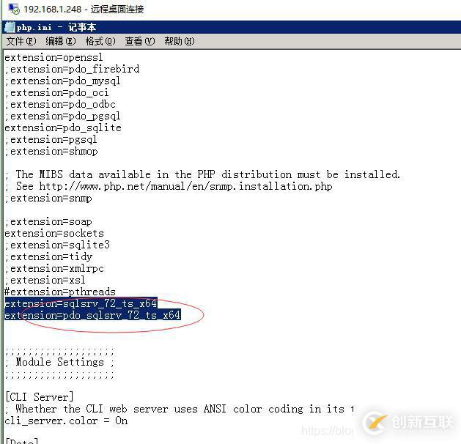Click the snmp.installation.php URL line
The height and width of the screenshot is (444, 461).
pos(169,186)
